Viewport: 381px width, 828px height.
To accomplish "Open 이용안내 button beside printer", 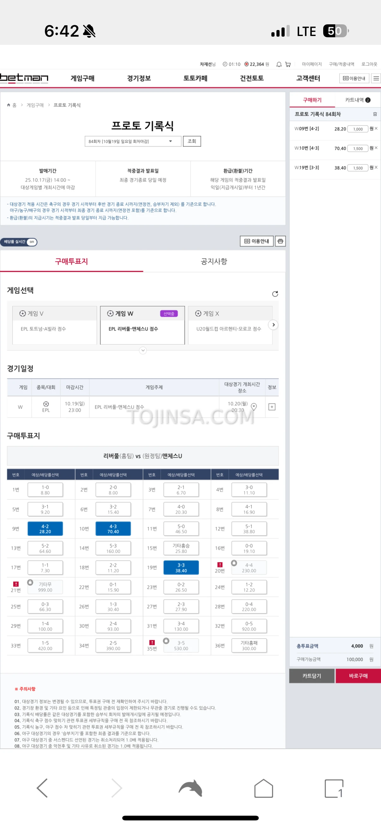I will 257,241.
